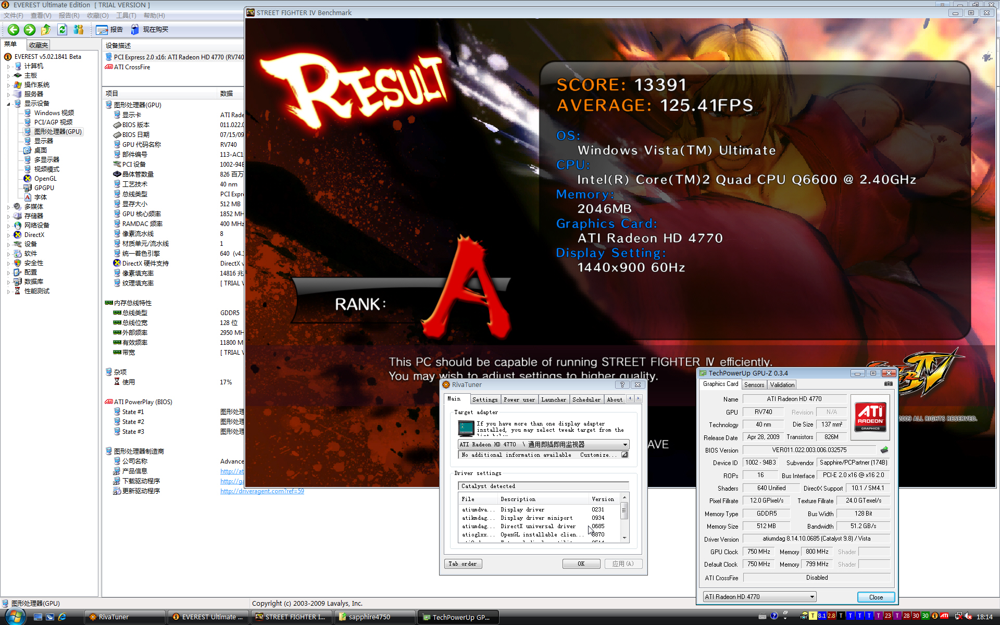The image size is (1000, 625).
Task: Click the OK button in RivaTuner
Action: [x=581, y=564]
